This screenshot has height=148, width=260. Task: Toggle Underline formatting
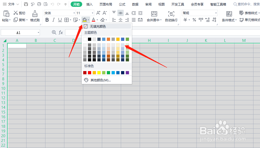pos(60,20)
